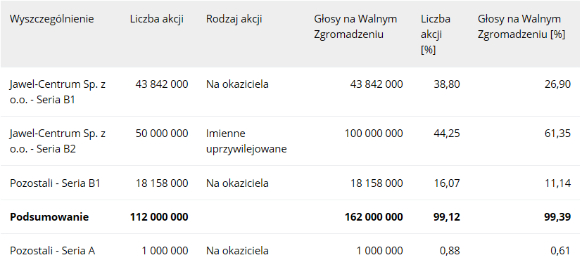
Task: Click the 100 000 000 votes cell
Action: tap(374, 133)
